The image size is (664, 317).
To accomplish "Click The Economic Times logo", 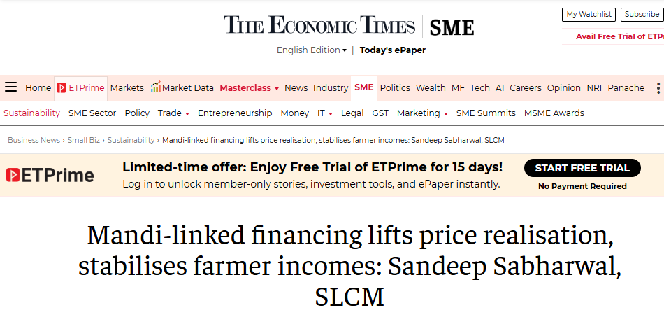I will point(319,26).
